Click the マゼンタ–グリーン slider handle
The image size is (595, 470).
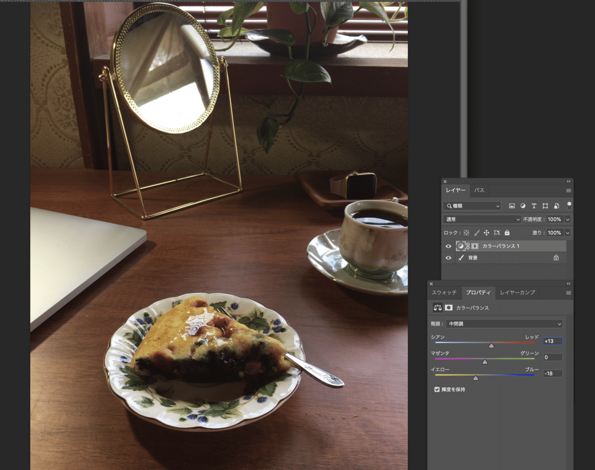(485, 362)
